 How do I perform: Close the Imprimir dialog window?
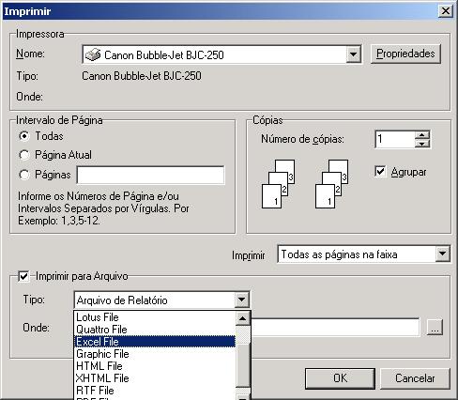[x=446, y=11]
